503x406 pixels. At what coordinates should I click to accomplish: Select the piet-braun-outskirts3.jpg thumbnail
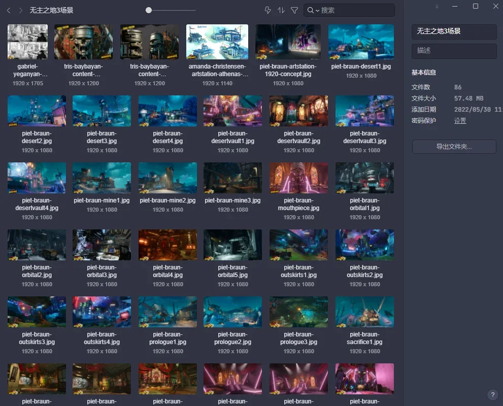click(37, 312)
